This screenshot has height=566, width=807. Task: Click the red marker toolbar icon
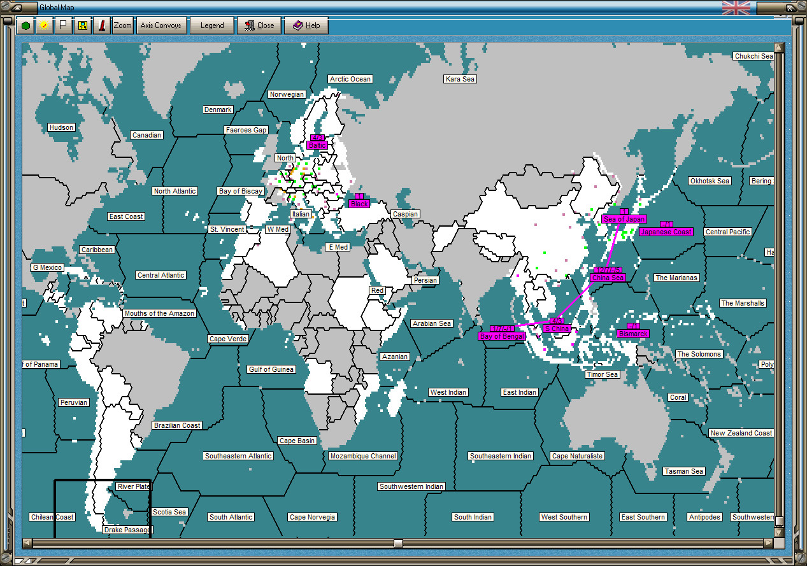click(x=101, y=25)
